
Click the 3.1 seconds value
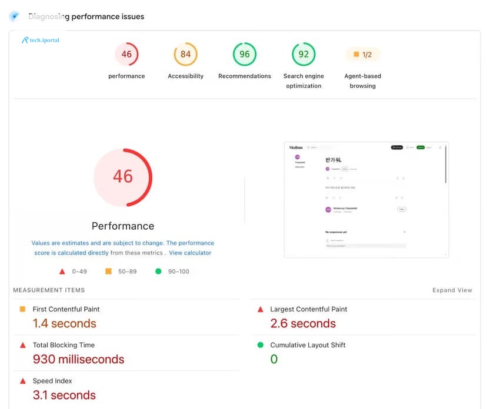tap(64, 395)
